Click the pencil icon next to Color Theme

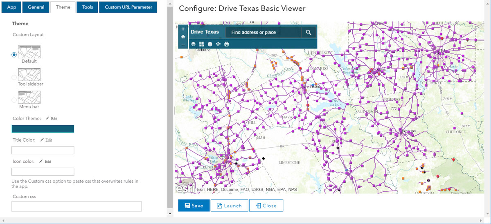coord(47,118)
